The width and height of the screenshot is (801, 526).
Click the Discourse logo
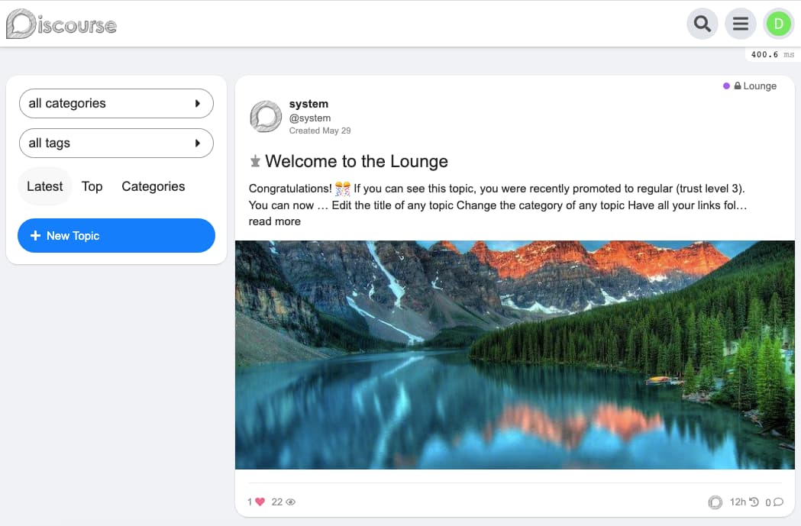(x=61, y=24)
